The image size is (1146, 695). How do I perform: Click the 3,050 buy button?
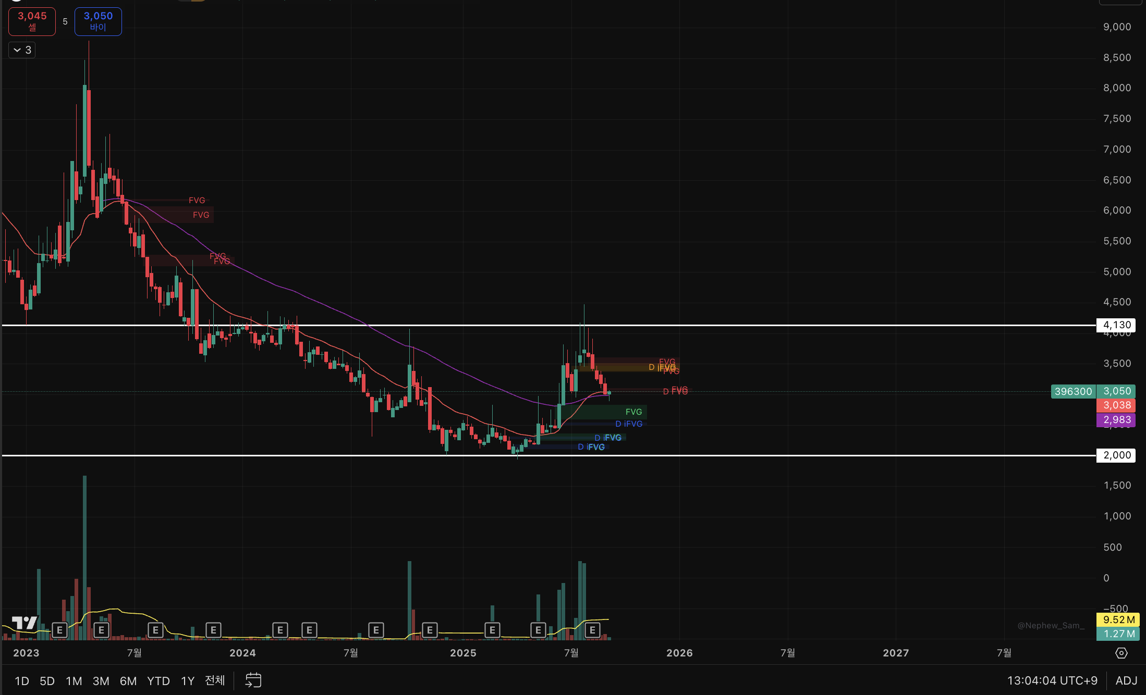pos(98,21)
